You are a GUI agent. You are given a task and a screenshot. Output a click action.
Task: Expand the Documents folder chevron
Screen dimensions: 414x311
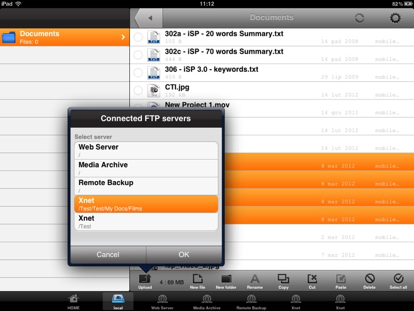point(123,37)
